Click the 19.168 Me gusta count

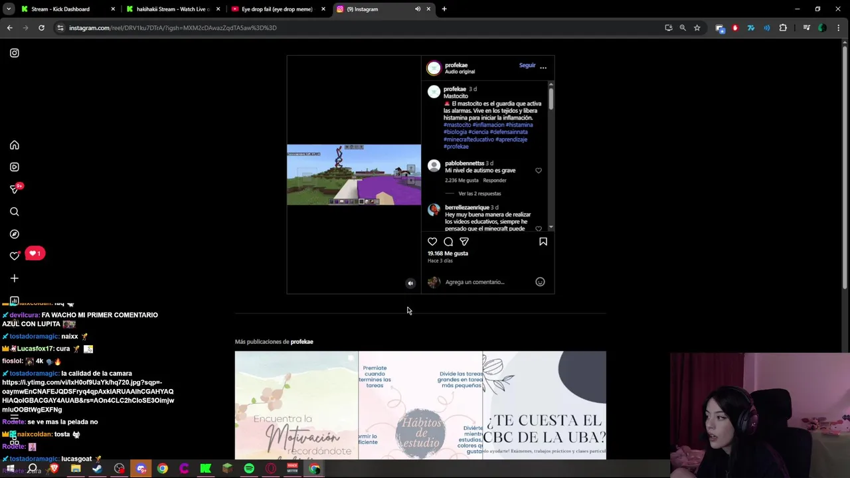coord(448,254)
